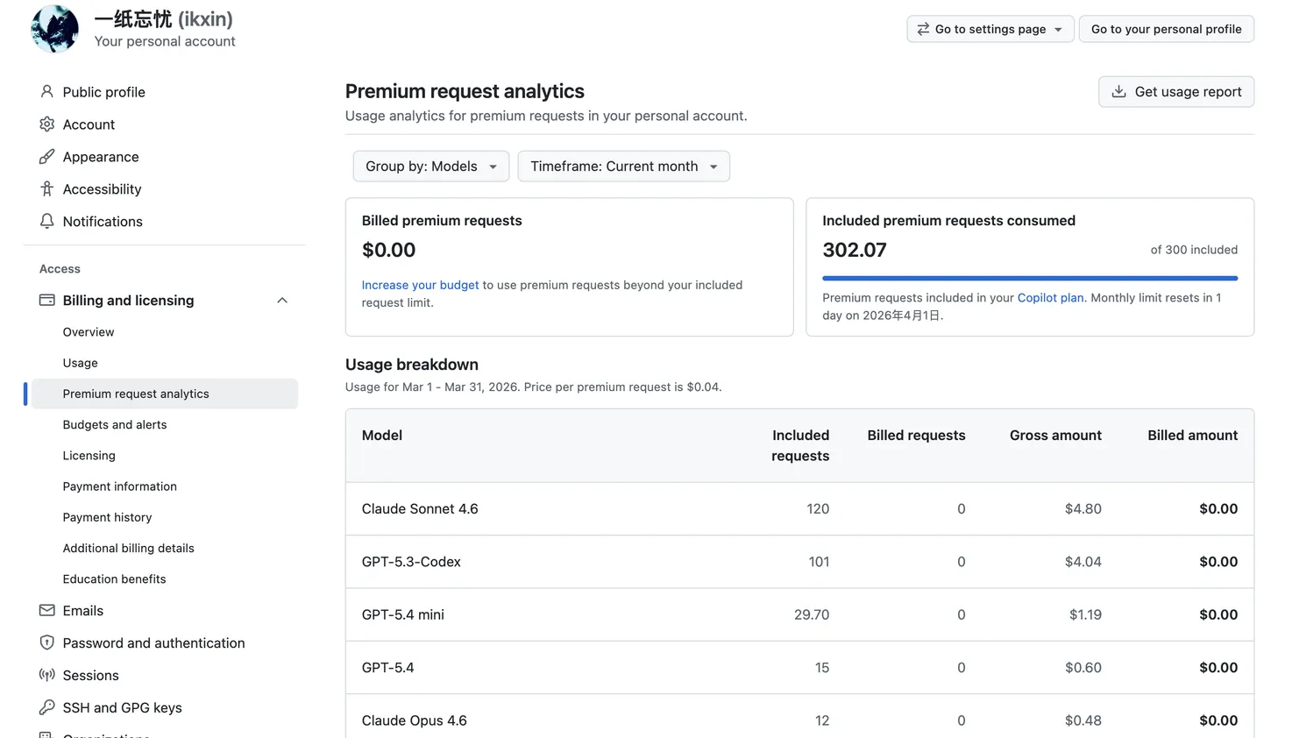
Task: Click the Appearance paintbrush icon
Action: coord(47,156)
